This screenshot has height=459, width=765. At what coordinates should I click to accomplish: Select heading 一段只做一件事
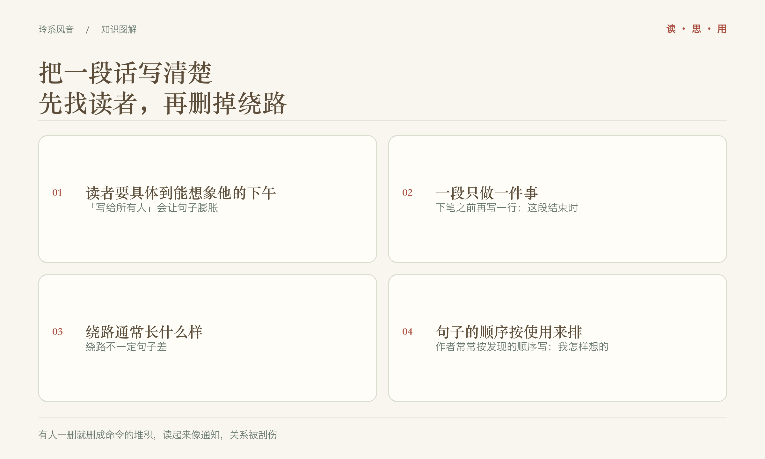pyautogui.click(x=487, y=193)
